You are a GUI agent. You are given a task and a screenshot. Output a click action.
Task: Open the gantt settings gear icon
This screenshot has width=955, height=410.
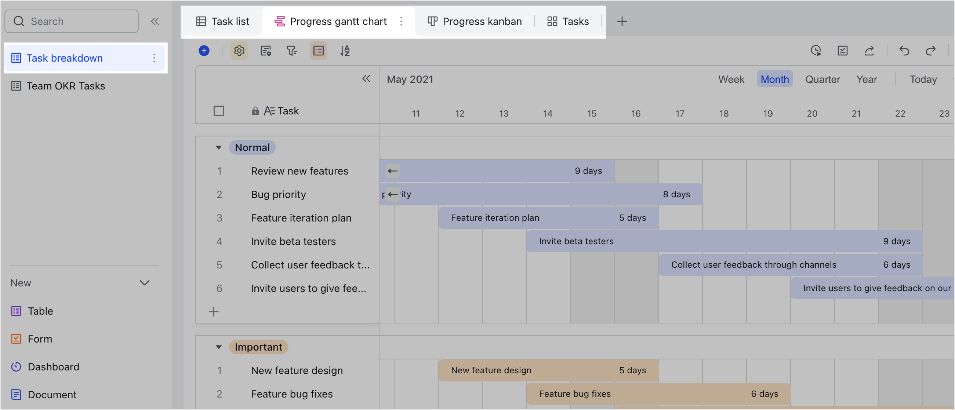pos(239,51)
